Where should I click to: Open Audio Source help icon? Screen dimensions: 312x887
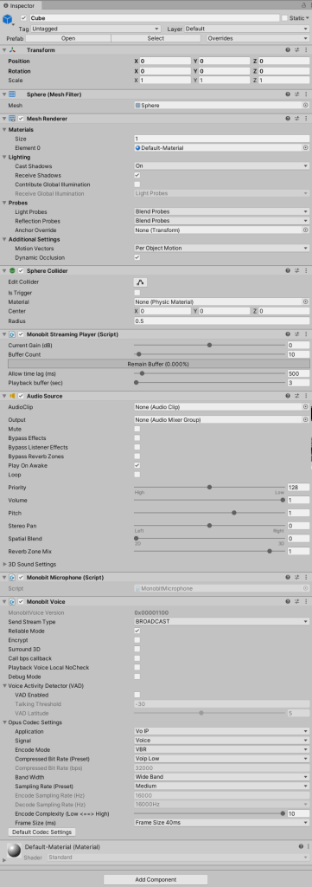[x=288, y=396]
